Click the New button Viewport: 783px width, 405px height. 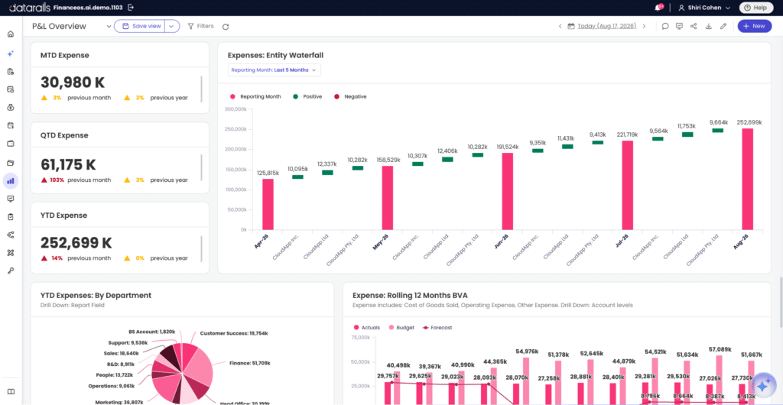(754, 27)
